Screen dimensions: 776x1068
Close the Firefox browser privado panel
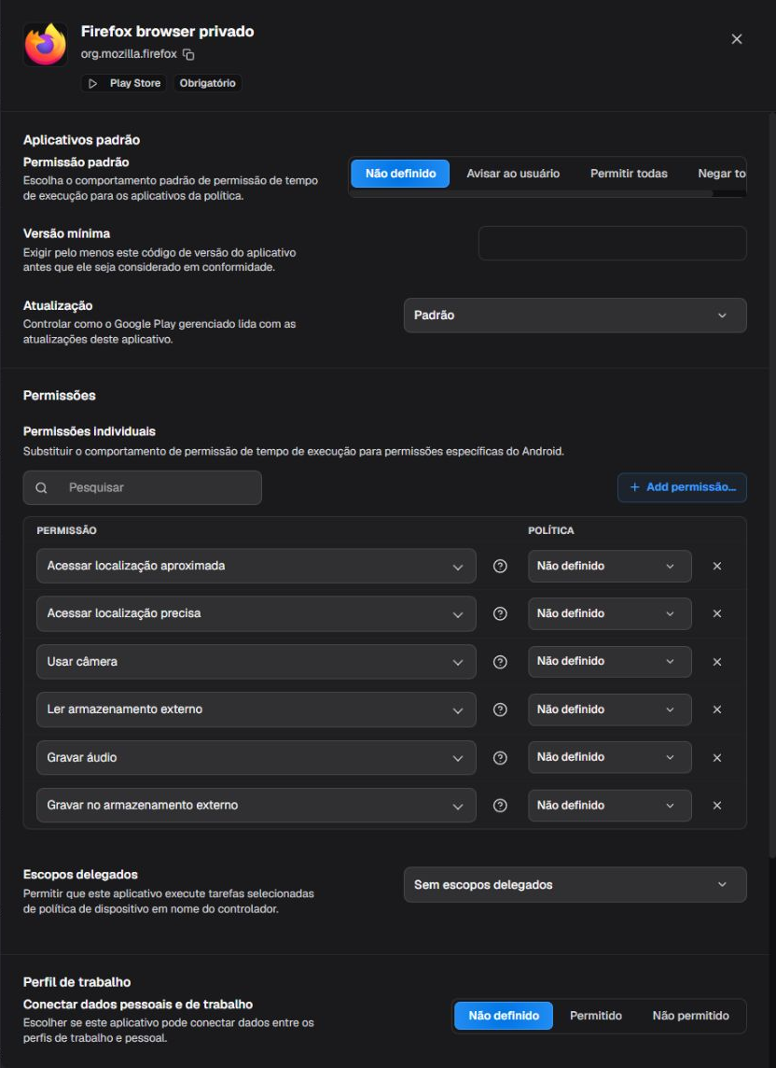click(x=737, y=39)
